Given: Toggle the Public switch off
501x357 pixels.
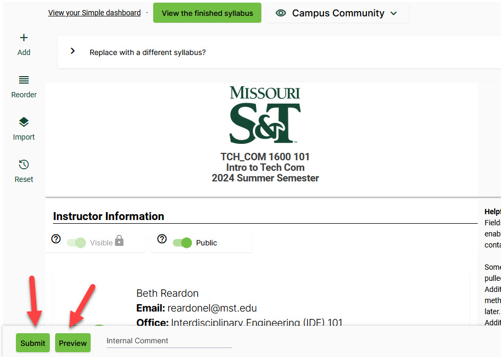Looking at the screenshot, I should coord(182,242).
